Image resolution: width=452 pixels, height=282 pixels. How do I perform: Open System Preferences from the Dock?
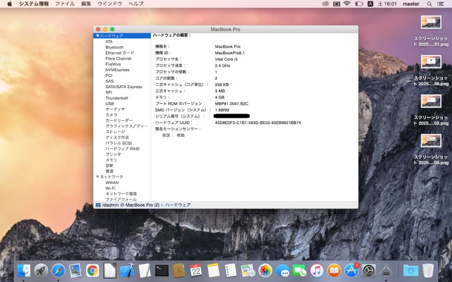click(x=369, y=271)
